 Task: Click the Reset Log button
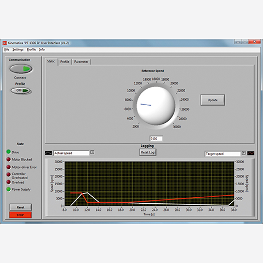coord(147,152)
